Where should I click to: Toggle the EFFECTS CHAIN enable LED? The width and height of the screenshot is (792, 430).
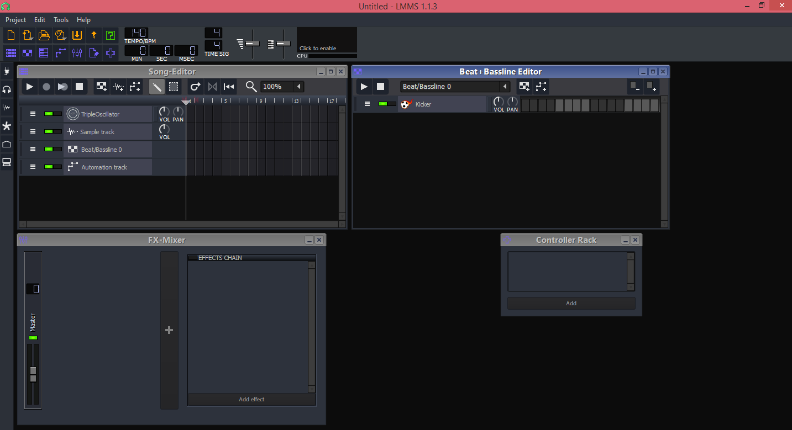click(192, 258)
